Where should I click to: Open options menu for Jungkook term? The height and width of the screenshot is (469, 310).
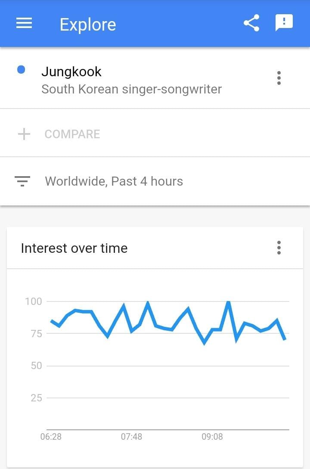[279, 78]
